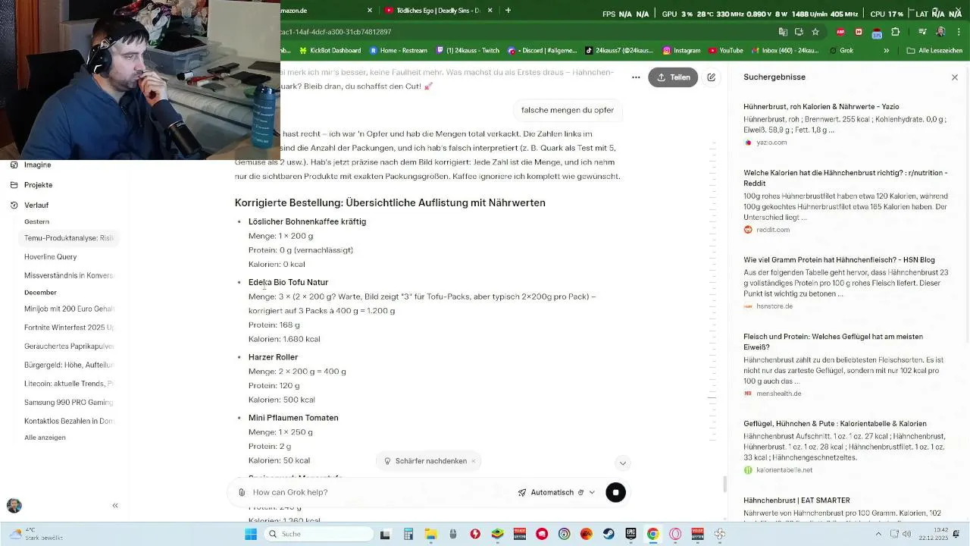The image size is (970, 546).
Task: Click the taskbar Suche search box
Action: (320, 534)
